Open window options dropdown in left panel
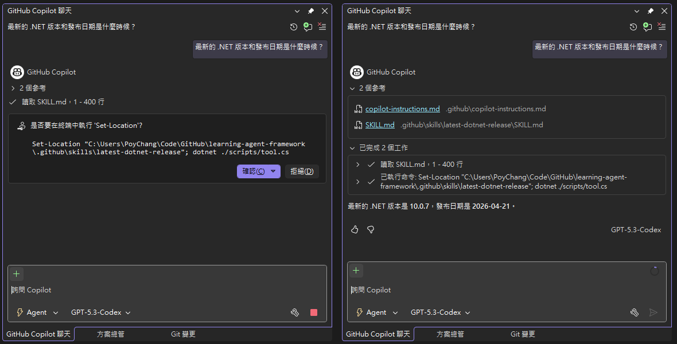The height and width of the screenshot is (344, 677). 297,11
